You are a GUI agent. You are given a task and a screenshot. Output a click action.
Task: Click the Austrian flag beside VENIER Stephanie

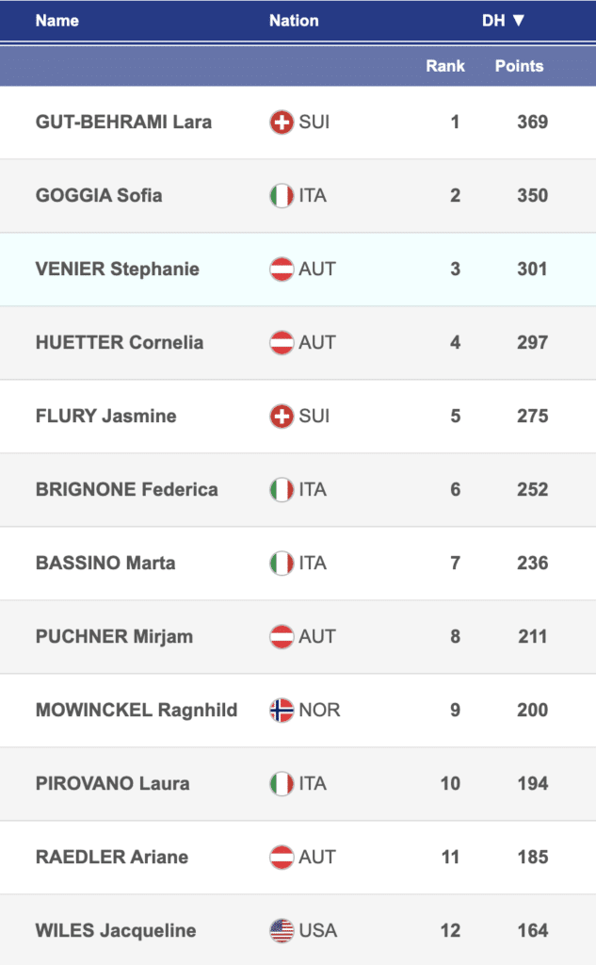click(x=282, y=270)
